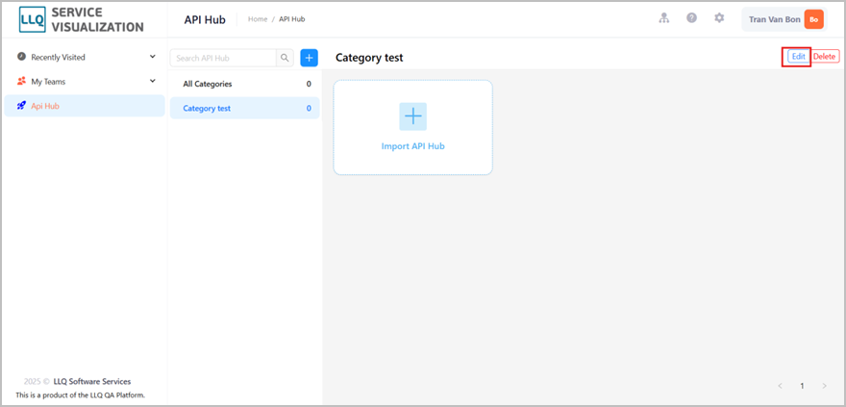Select the Category test row
The width and height of the screenshot is (846, 407).
point(245,108)
